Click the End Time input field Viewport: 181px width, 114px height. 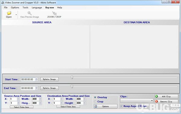coord(28,88)
